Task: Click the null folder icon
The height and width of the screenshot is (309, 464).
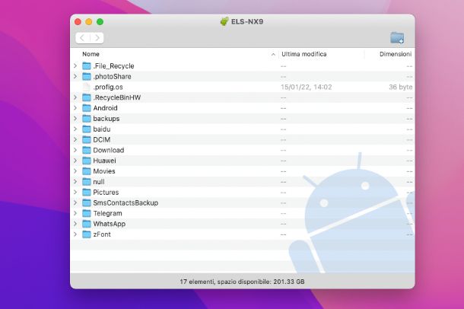Action: point(87,182)
